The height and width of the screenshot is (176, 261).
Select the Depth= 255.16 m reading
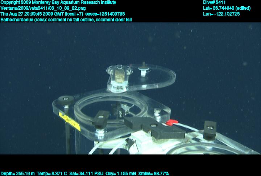point(17,174)
